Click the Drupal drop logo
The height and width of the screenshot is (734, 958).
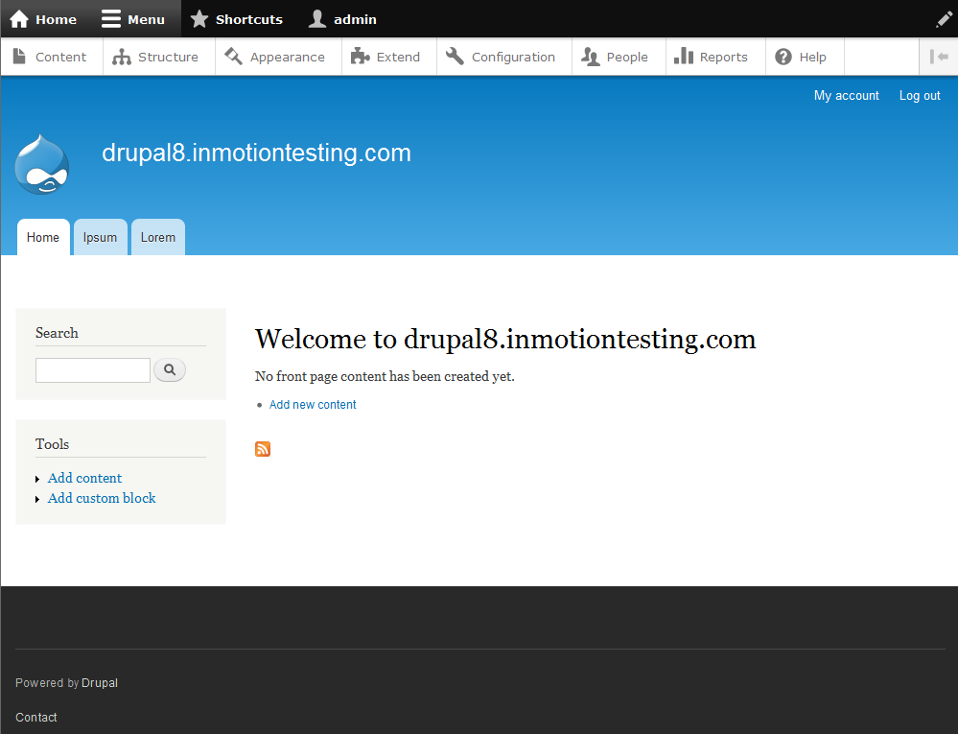41,164
